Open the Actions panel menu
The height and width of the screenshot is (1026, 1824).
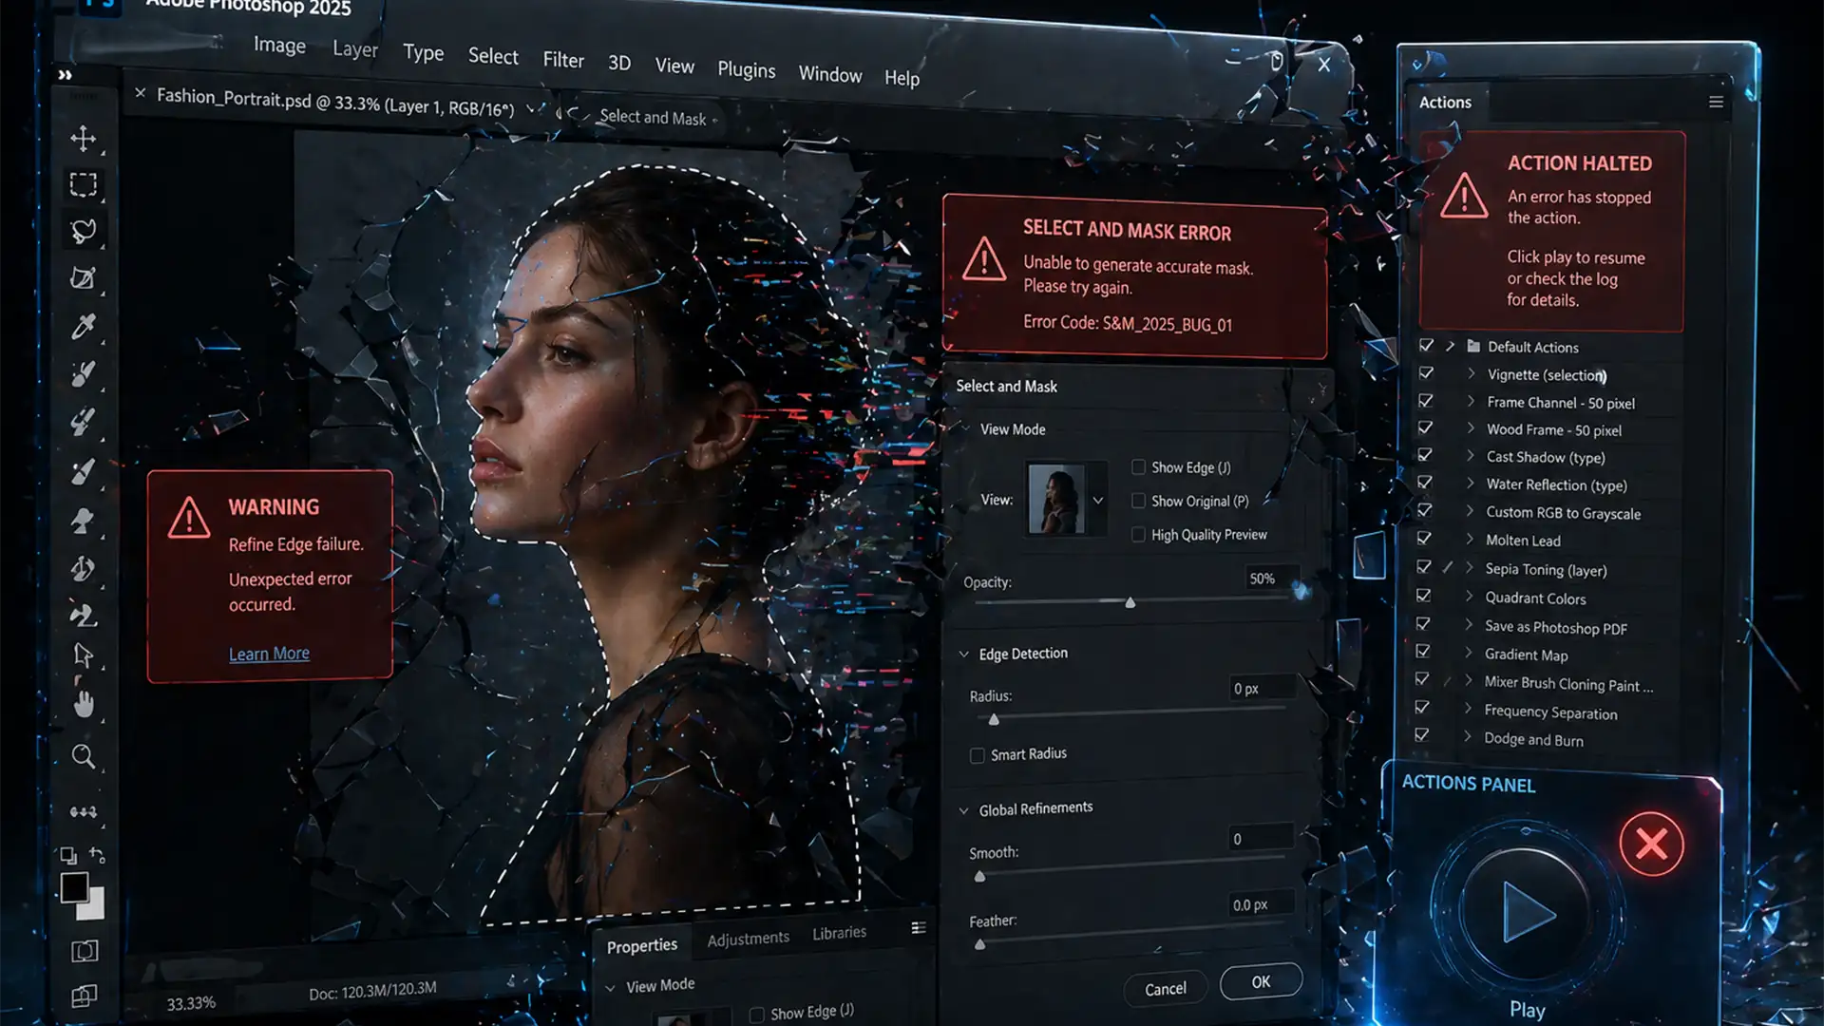(1716, 102)
